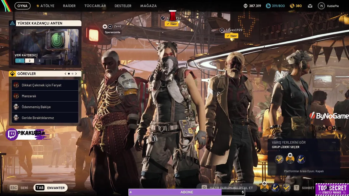The height and width of the screenshot is (196, 349).
Task: Toggle the Hazır status badge under Savas1925
Action: (x=231, y=36)
